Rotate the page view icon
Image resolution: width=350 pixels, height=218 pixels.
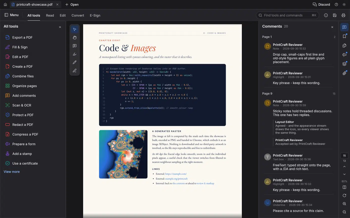click(x=344, y=195)
